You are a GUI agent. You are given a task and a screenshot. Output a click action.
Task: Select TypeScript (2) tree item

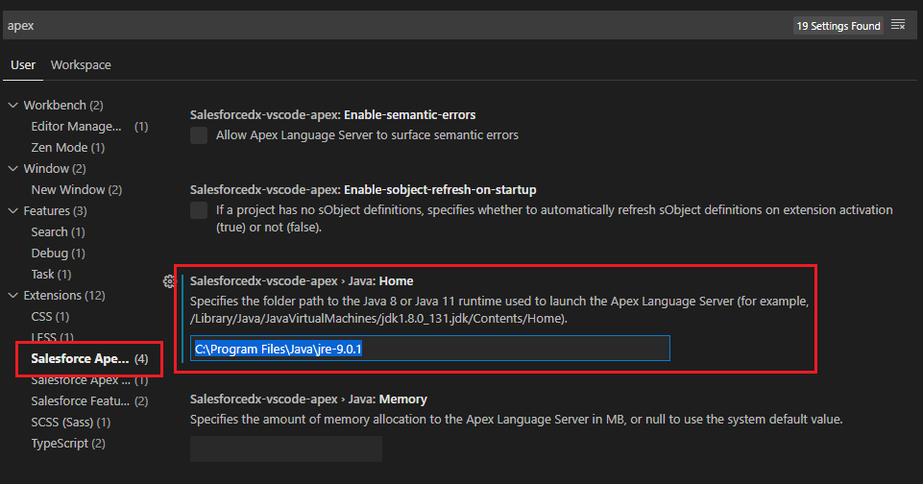pos(68,444)
